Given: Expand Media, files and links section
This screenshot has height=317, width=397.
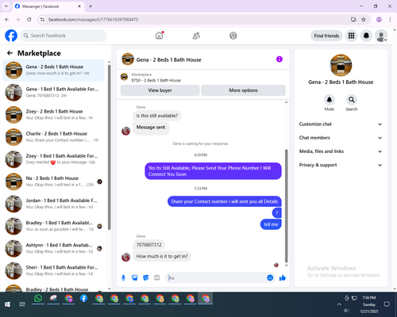Looking at the screenshot, I should [341, 151].
